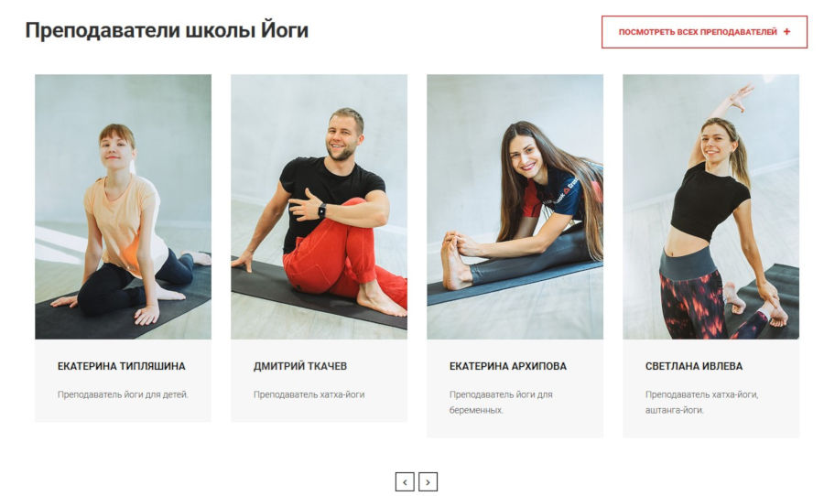The width and height of the screenshot is (824, 496).
Task: Open Дмитрий Ткачев's photo
Action: click(x=319, y=207)
